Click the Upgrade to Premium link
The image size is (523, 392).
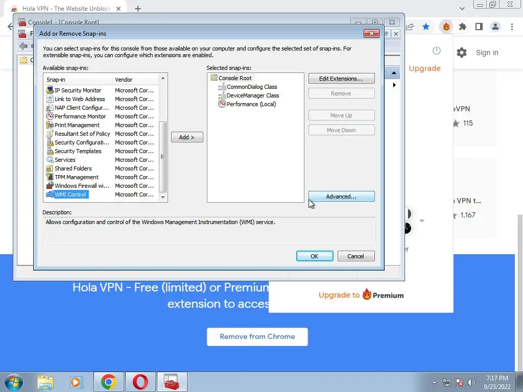[x=361, y=295]
